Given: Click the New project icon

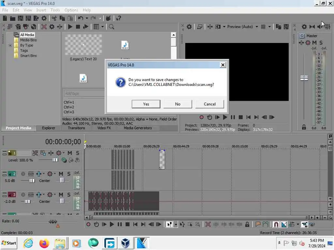Looking at the screenshot, I should [x=5, y=18].
